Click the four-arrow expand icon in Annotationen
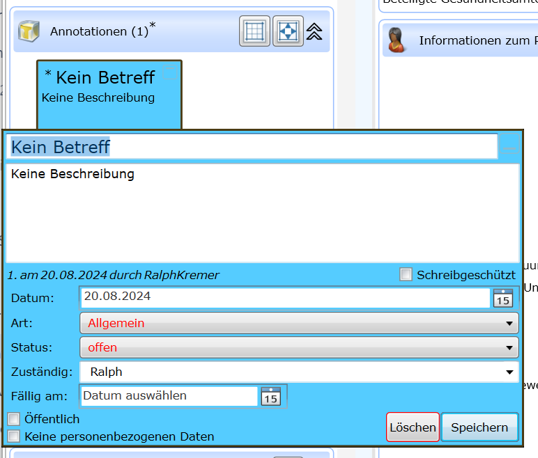Image resolution: width=538 pixels, height=458 pixels. (x=288, y=31)
